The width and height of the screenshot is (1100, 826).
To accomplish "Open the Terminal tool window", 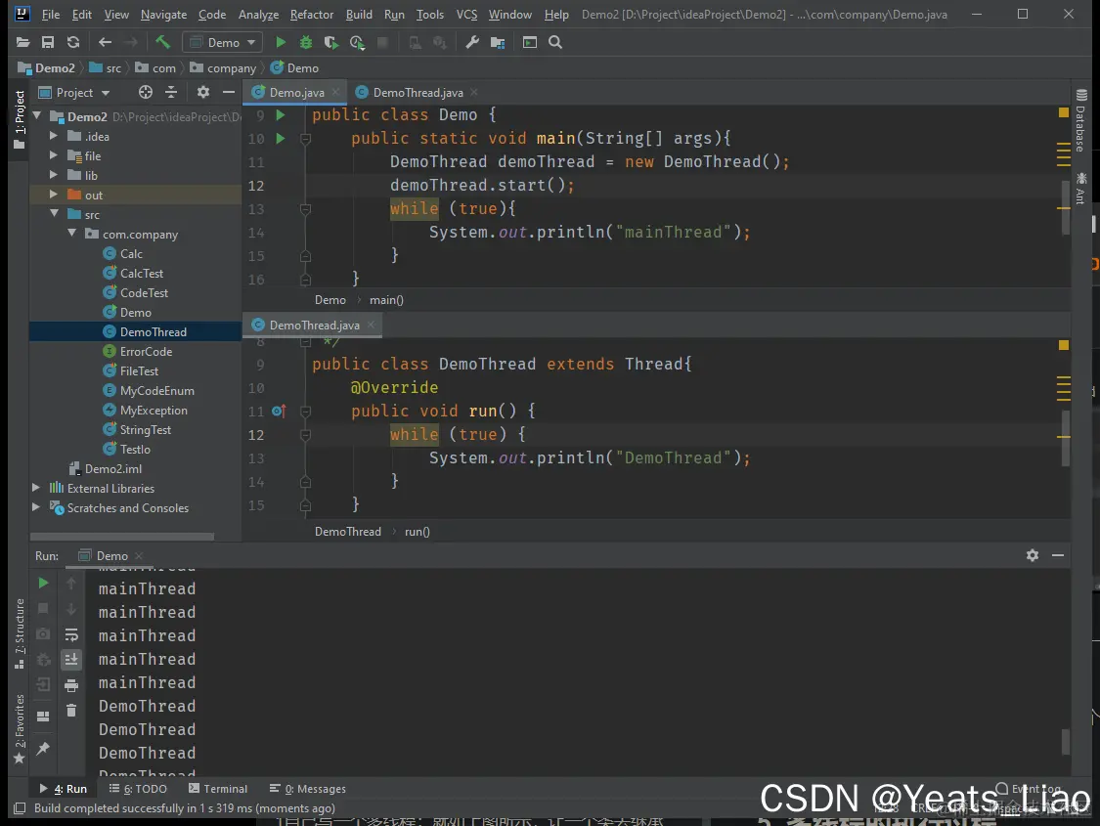I will click(217, 788).
